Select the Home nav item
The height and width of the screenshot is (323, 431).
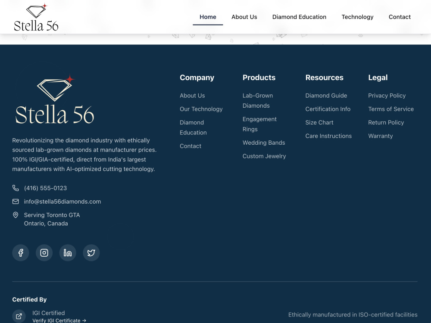(208, 17)
